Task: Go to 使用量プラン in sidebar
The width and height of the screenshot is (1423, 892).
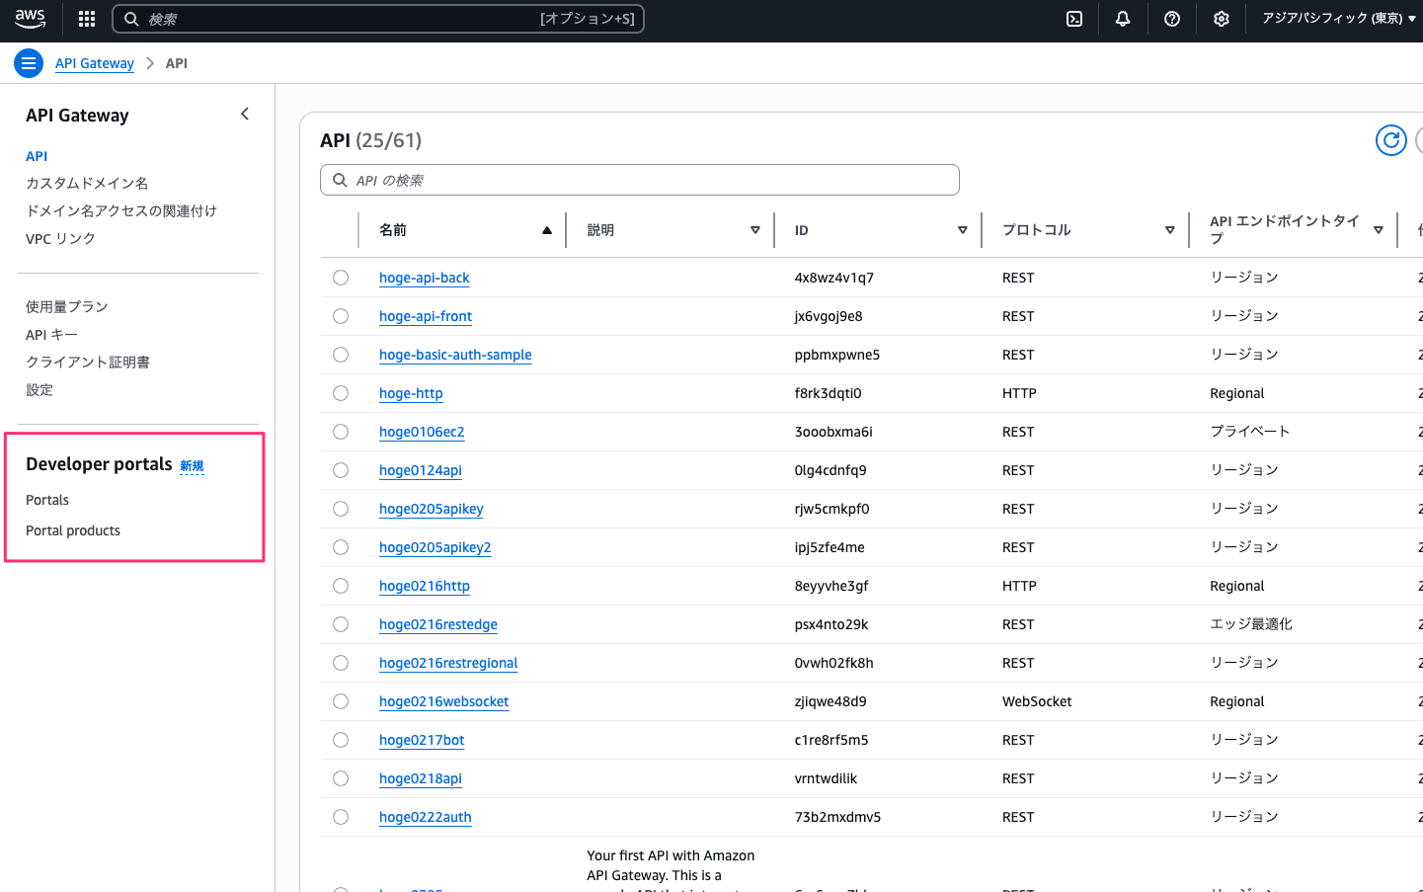Action: [67, 306]
